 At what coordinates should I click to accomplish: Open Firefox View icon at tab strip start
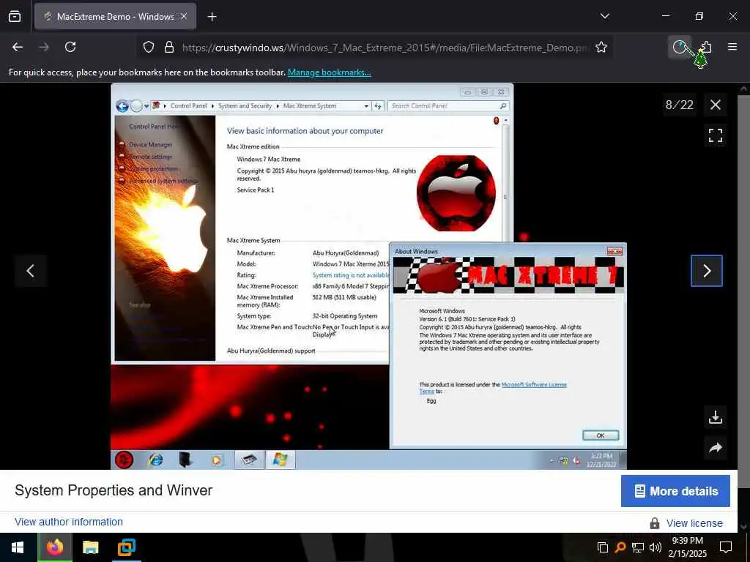(15, 16)
